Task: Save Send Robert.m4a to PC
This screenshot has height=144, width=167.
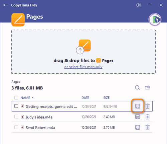Action: [x=138, y=127]
